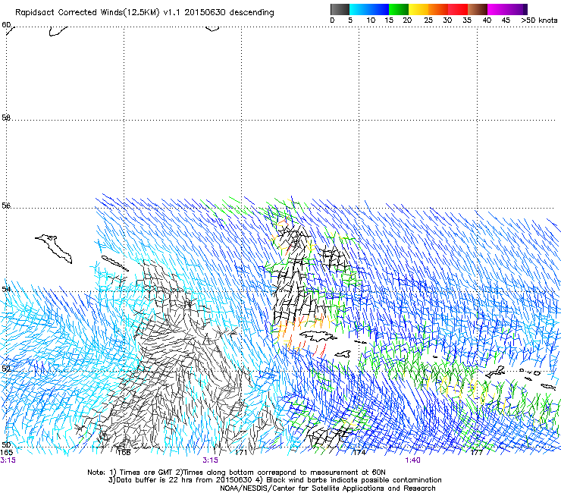Click the purple "1:40" swath time label
This screenshot has height=493, width=561.
[x=412, y=460]
